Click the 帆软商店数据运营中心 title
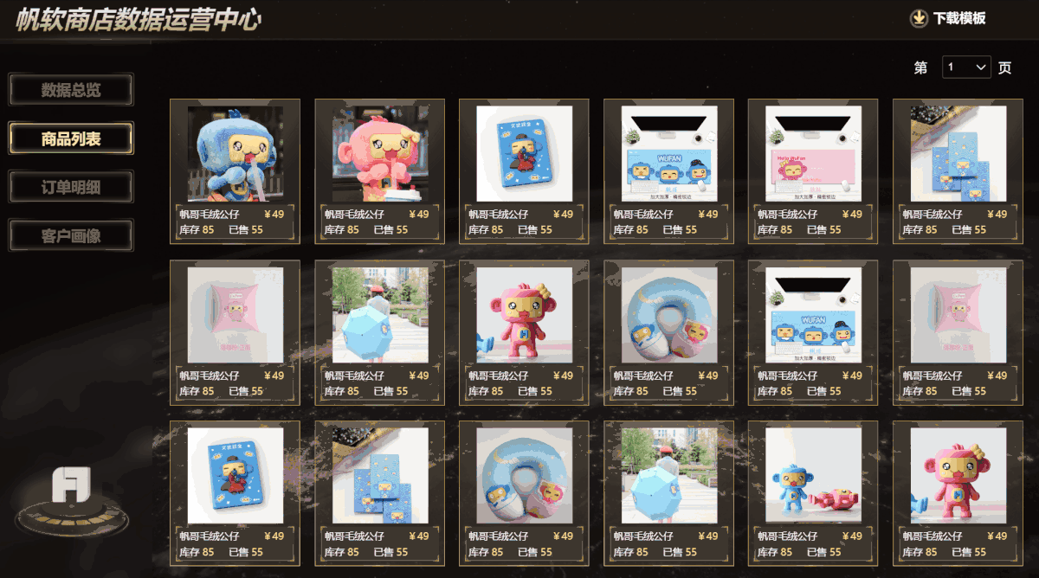1039x578 pixels. pos(138,20)
